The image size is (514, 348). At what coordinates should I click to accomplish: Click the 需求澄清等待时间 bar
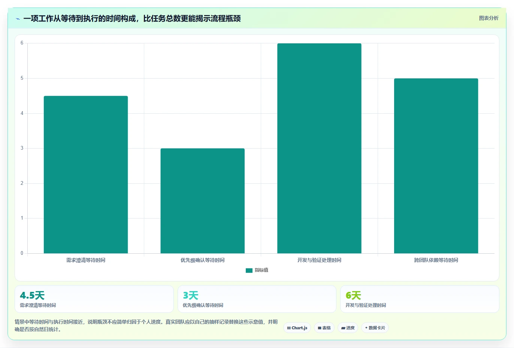click(86, 175)
